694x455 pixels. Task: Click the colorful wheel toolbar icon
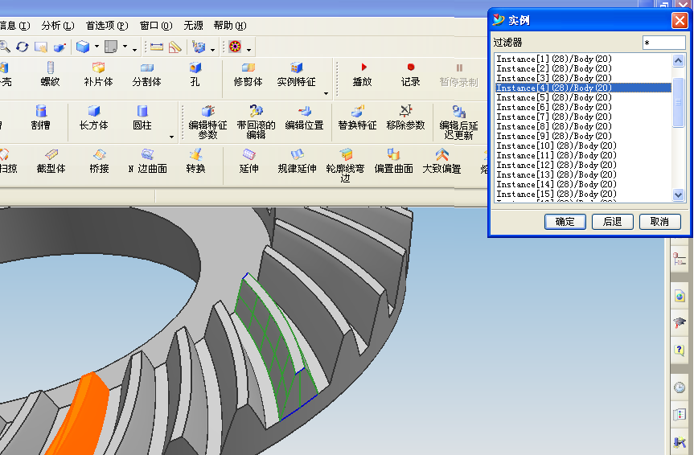235,47
